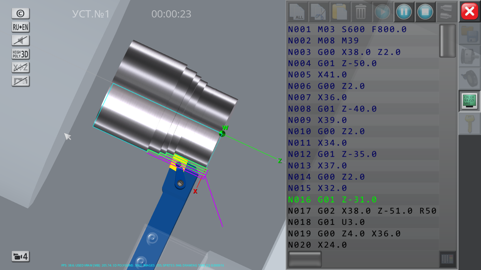The image size is (481, 270).
Task: Switch language with RU→EN button
Action: (21, 27)
